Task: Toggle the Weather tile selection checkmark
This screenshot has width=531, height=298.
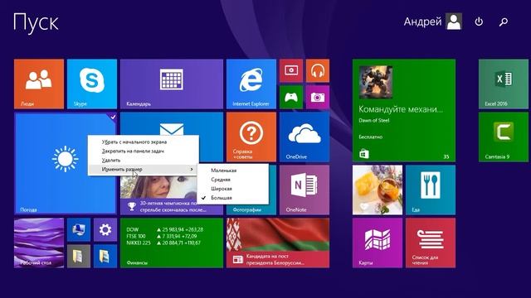Action: [113, 117]
